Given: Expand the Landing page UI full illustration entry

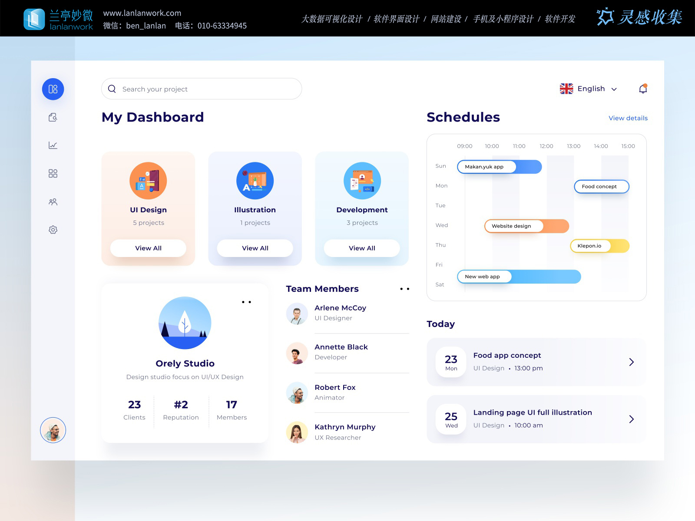Looking at the screenshot, I should [x=632, y=419].
